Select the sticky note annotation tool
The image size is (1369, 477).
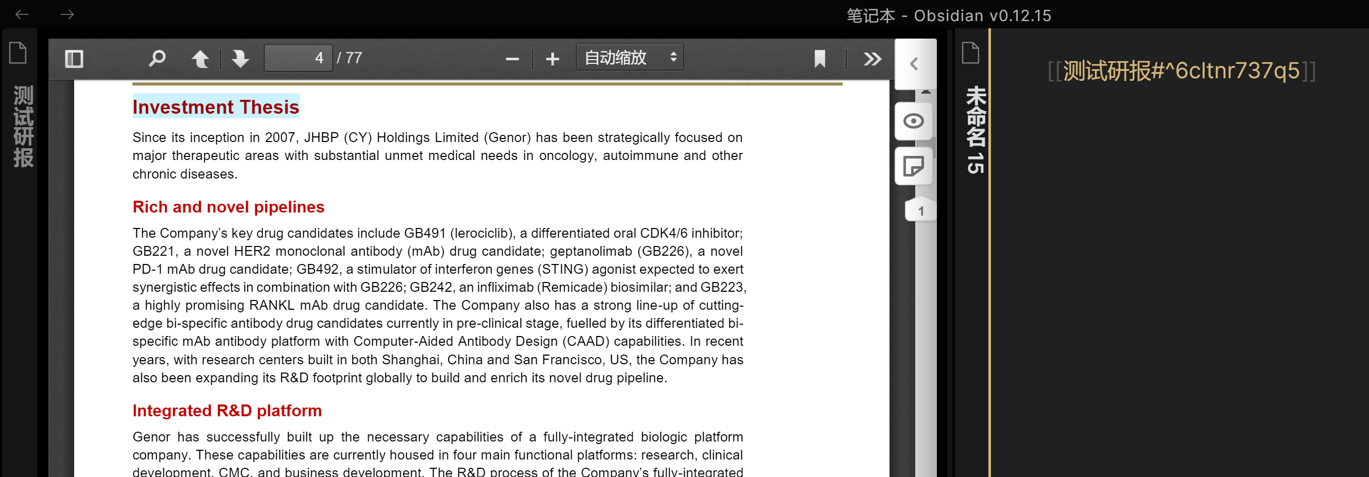pos(914,166)
